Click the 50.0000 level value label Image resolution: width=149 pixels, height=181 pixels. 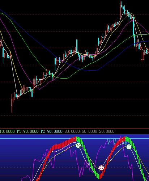click(89, 131)
